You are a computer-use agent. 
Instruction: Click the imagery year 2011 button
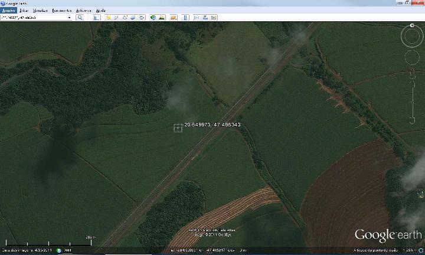click(68, 250)
